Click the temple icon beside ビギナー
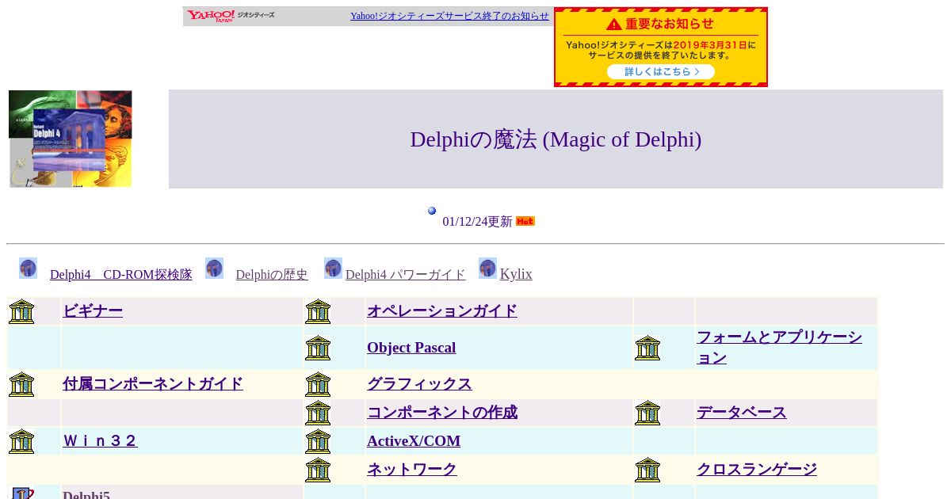951x499 pixels. pos(21,311)
